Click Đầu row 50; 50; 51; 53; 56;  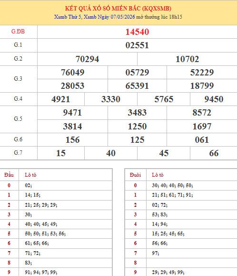coord(45,234)
